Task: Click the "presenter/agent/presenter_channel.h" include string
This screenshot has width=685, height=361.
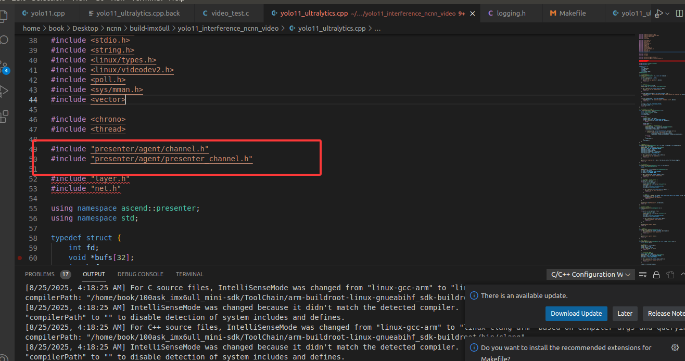Action: pyautogui.click(x=172, y=159)
